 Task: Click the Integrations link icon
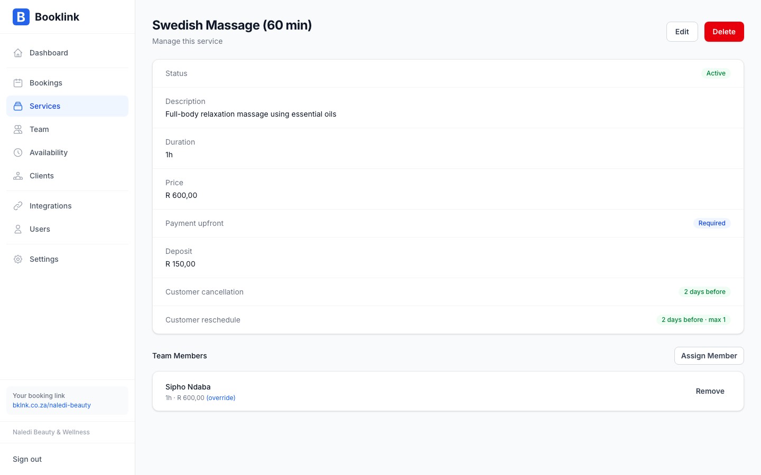(18, 206)
